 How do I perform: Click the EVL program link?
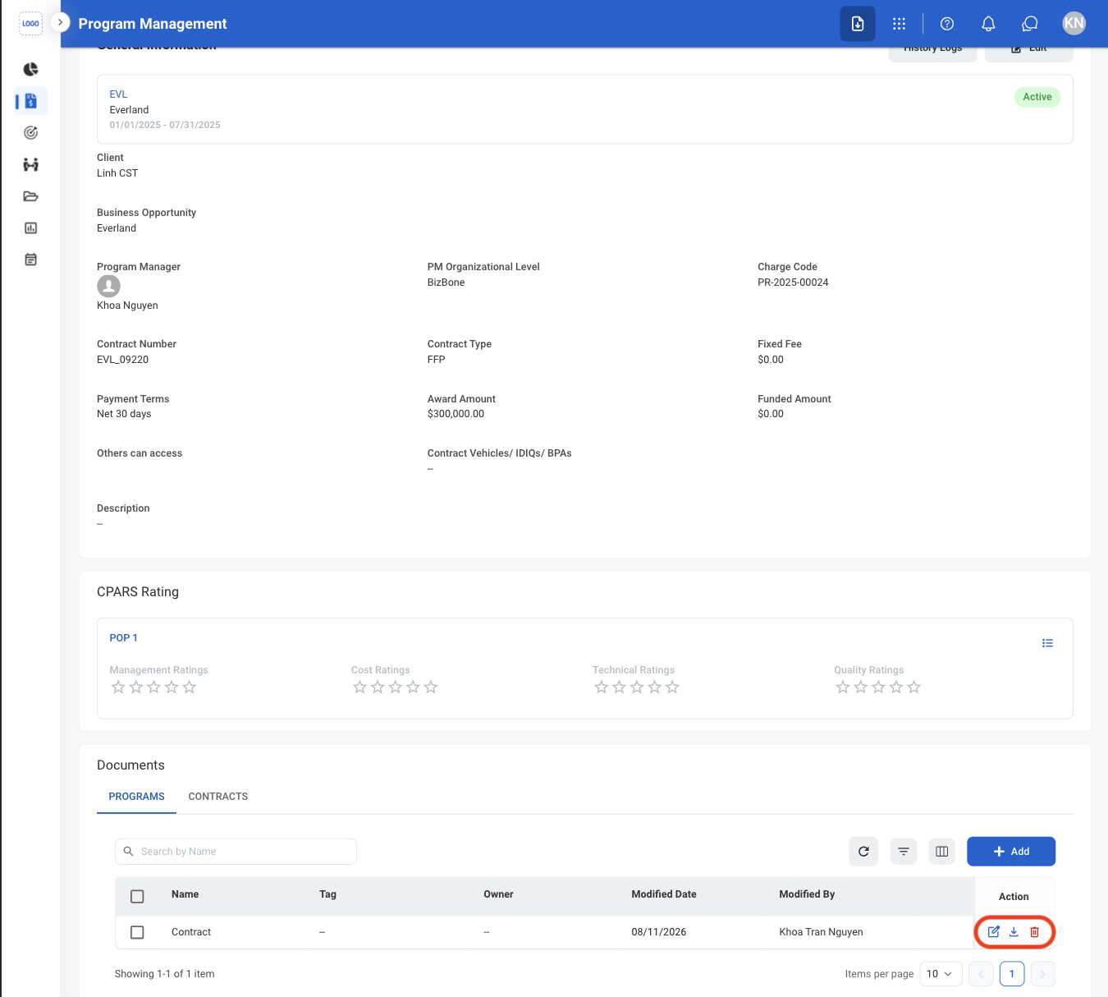(118, 94)
